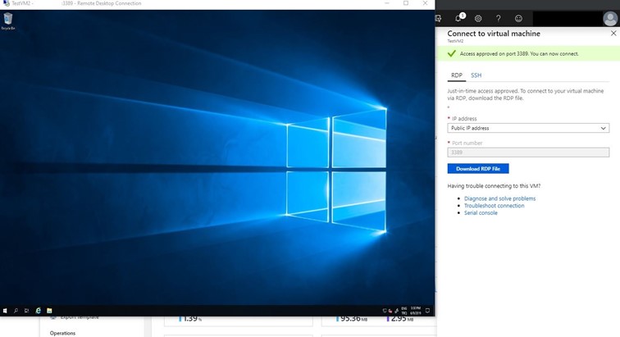Open directory filter icon in Azure header

tap(438, 18)
